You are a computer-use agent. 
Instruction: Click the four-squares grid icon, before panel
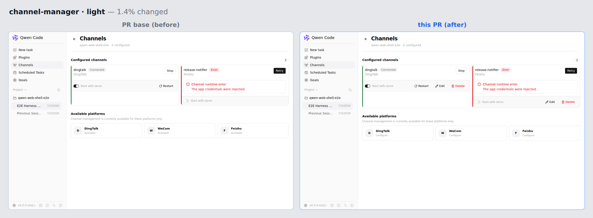[41, 205]
